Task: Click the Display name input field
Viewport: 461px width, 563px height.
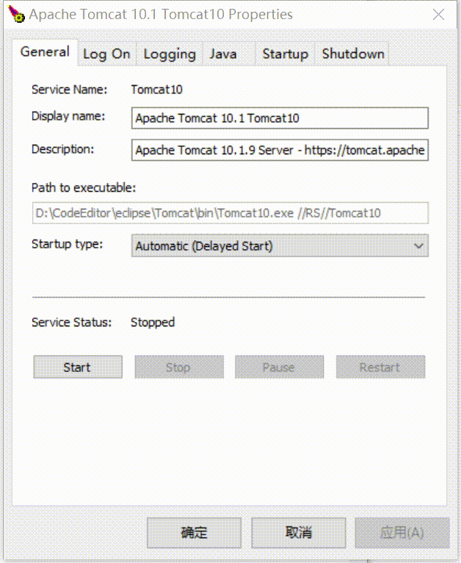Action: point(280,118)
